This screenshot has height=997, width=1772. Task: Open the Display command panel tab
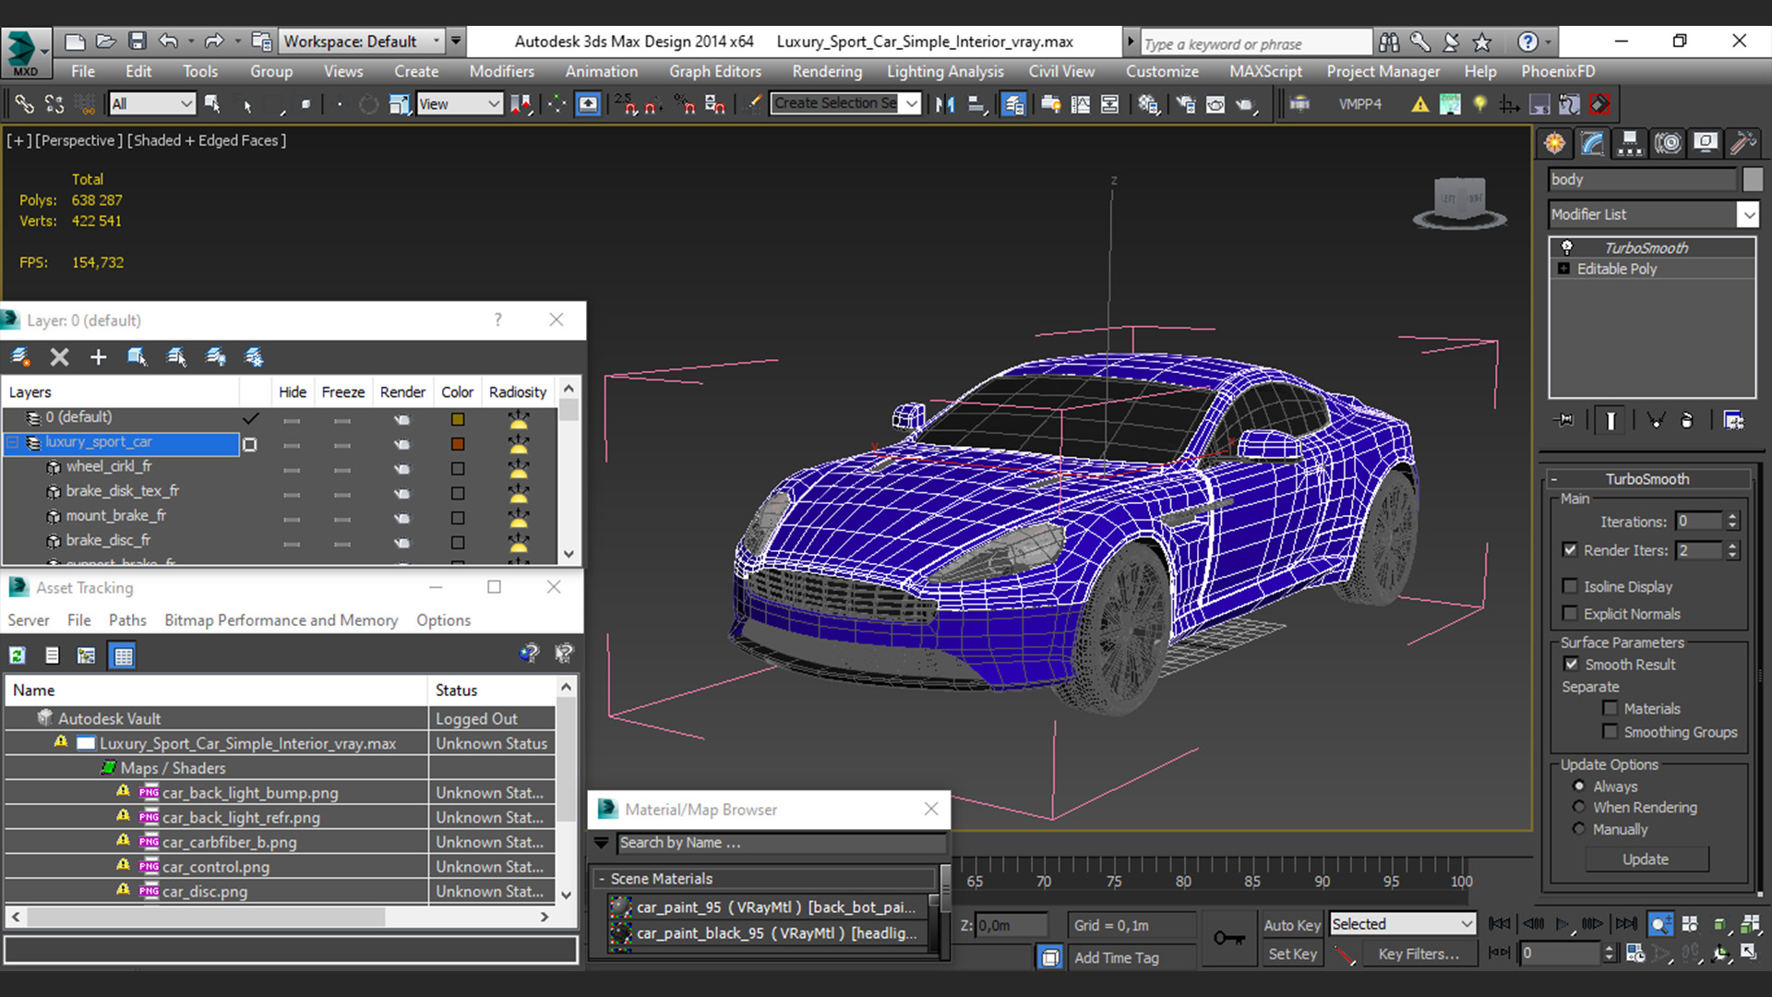[1706, 143]
